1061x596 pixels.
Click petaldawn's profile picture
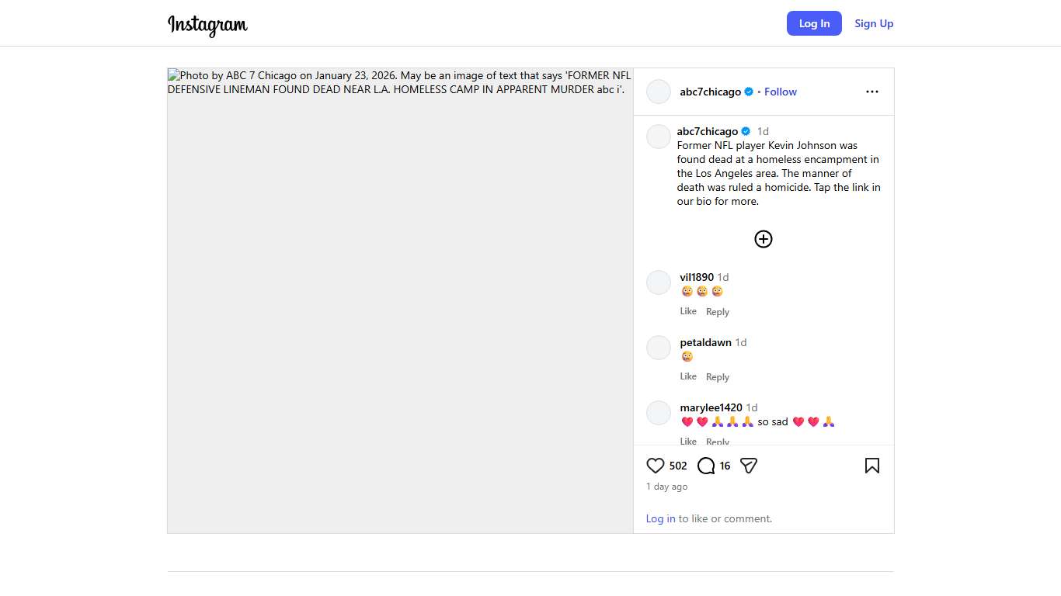coord(659,348)
